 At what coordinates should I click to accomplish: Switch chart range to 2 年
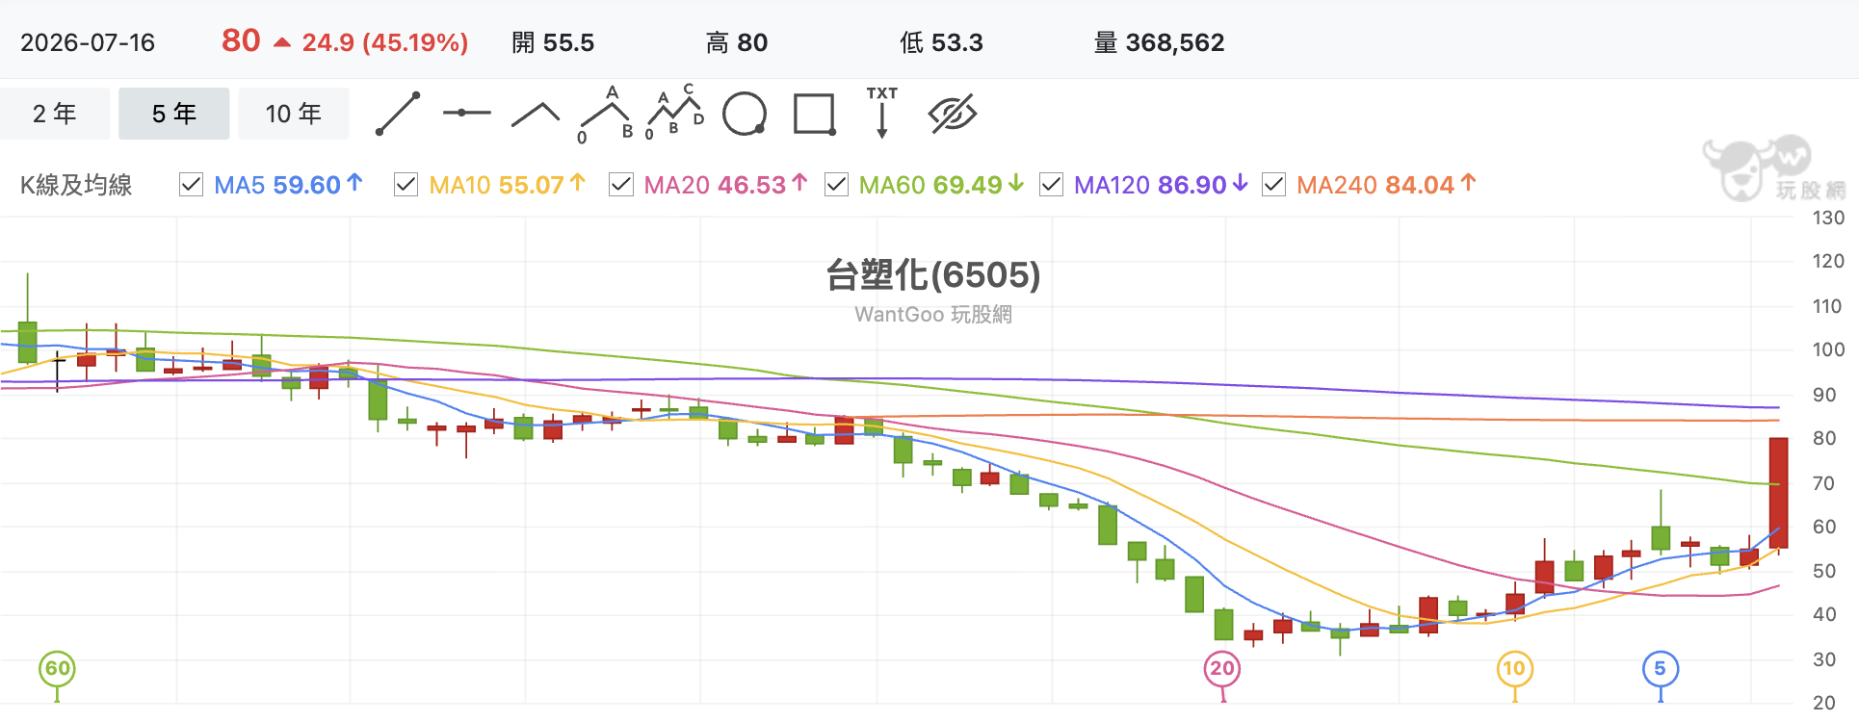55,114
